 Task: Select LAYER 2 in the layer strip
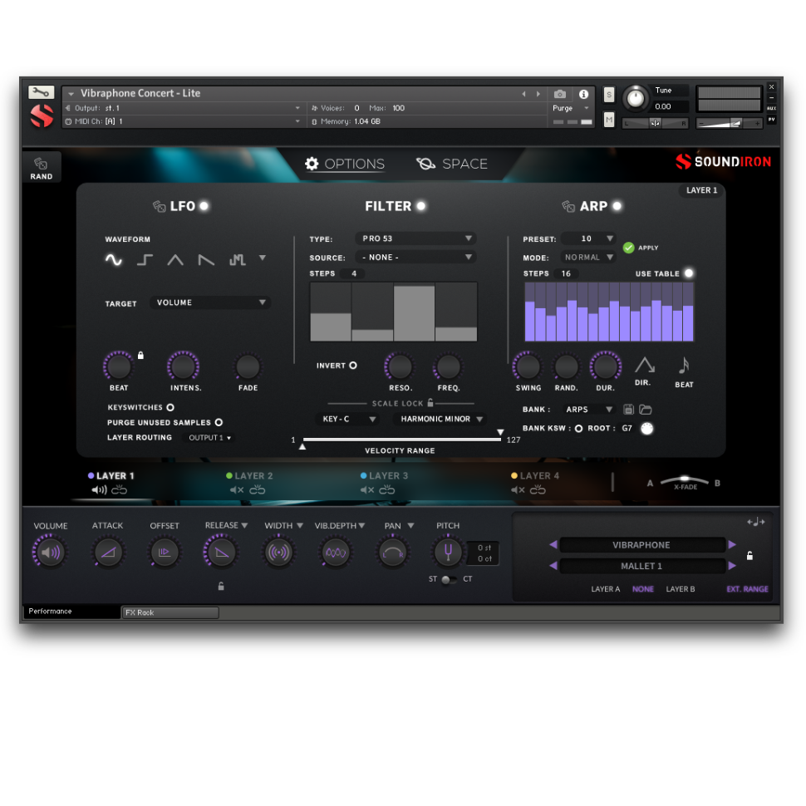coord(249,476)
